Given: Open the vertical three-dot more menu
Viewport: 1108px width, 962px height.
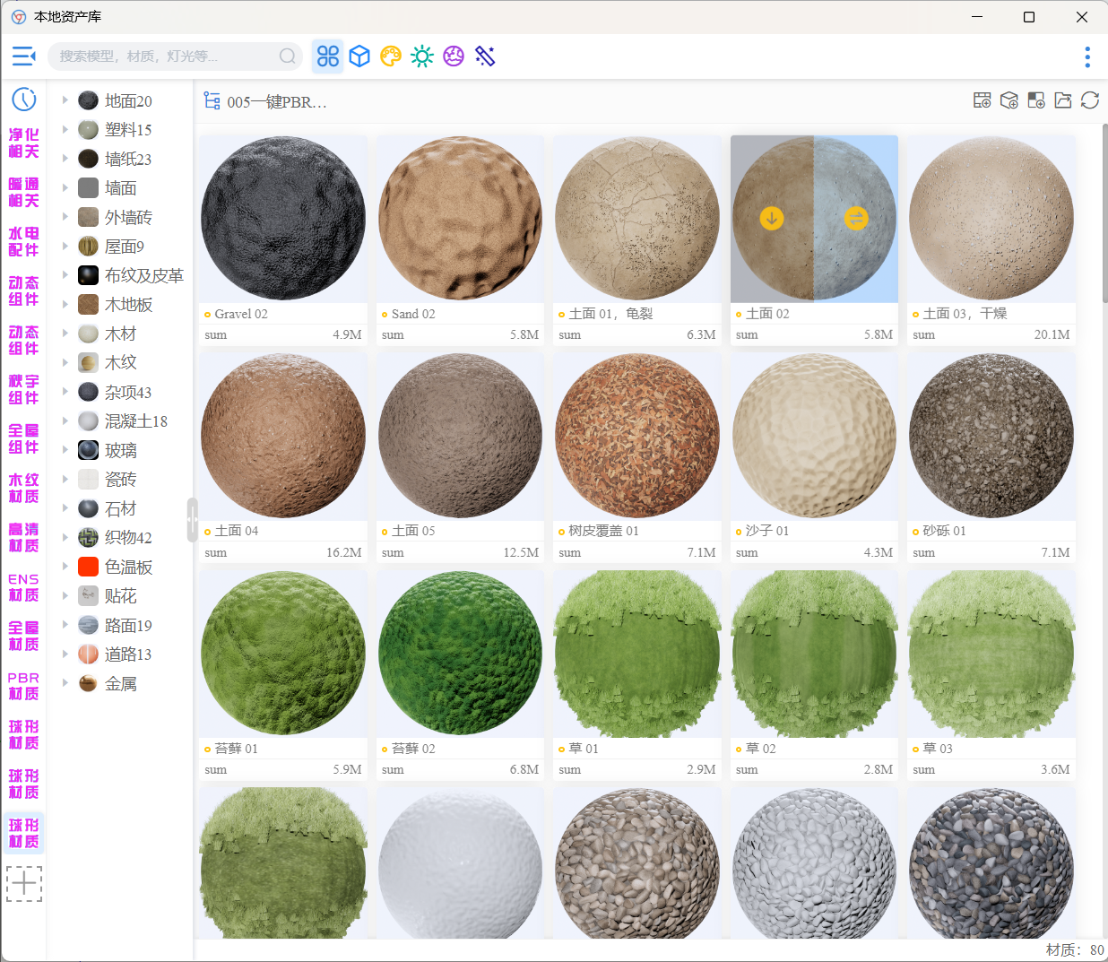Looking at the screenshot, I should (x=1087, y=57).
